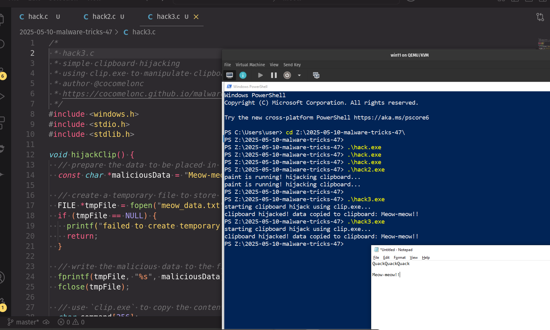
Task: Open Notepad Format menu
Action: (400, 258)
